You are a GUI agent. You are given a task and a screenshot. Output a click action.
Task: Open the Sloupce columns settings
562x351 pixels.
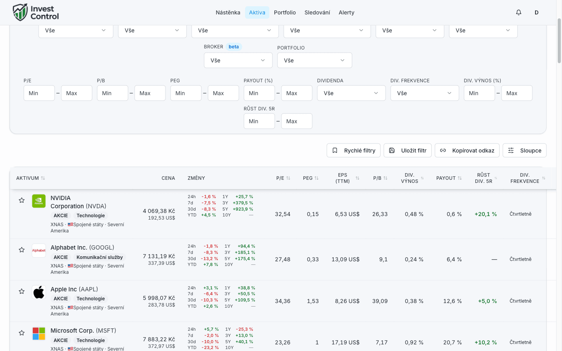525,151
